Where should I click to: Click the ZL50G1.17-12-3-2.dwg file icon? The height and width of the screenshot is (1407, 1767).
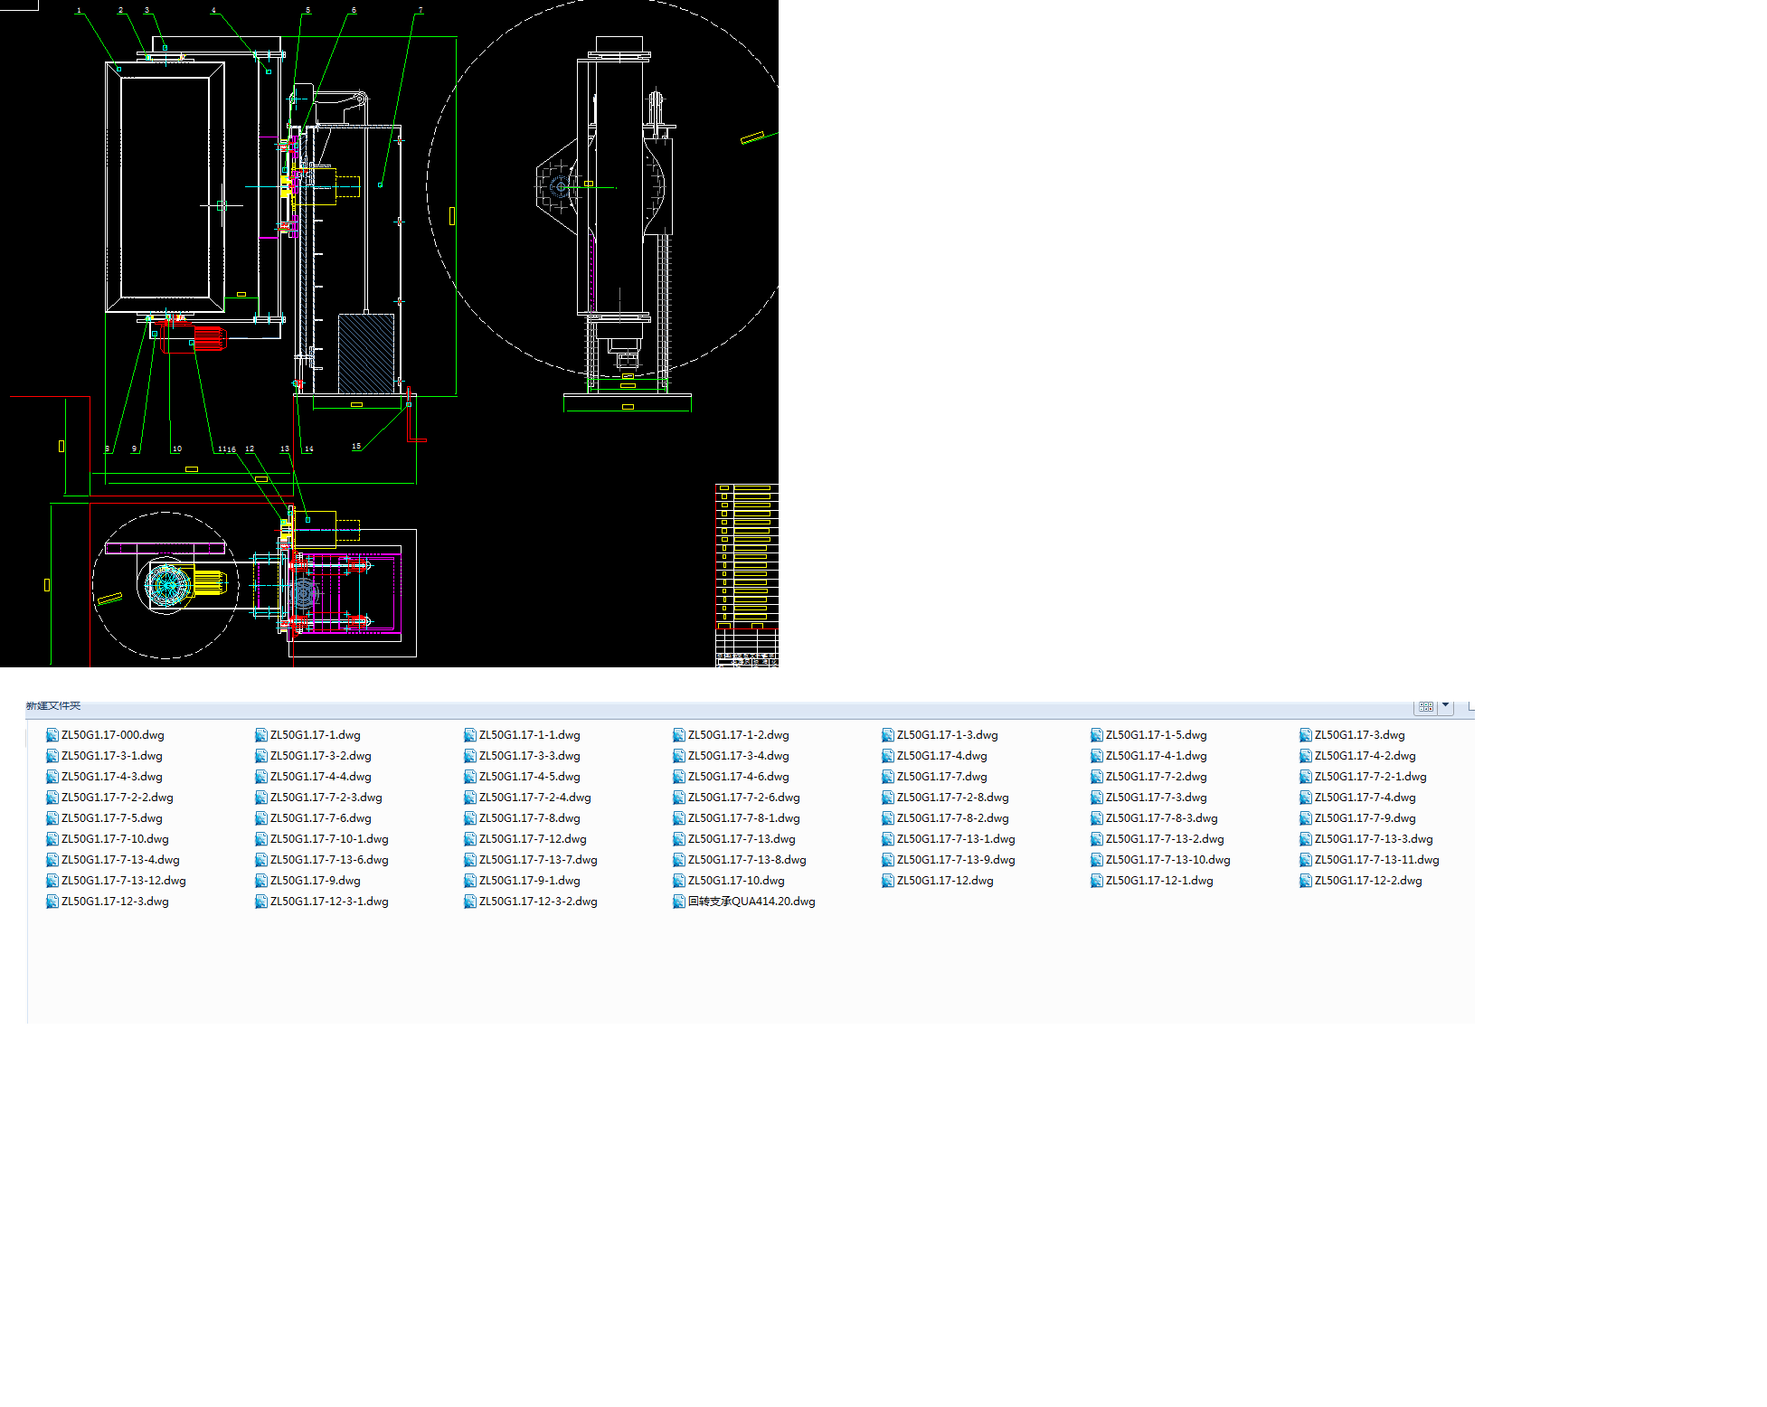[470, 902]
